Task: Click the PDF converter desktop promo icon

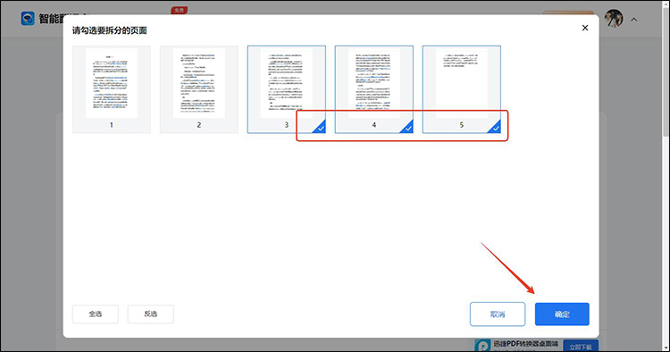Action: (x=482, y=345)
